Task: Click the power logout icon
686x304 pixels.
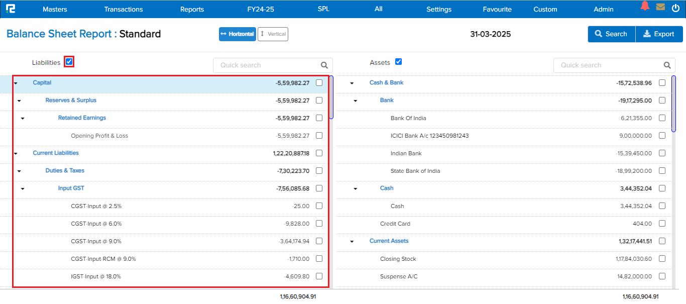Action: (x=675, y=8)
